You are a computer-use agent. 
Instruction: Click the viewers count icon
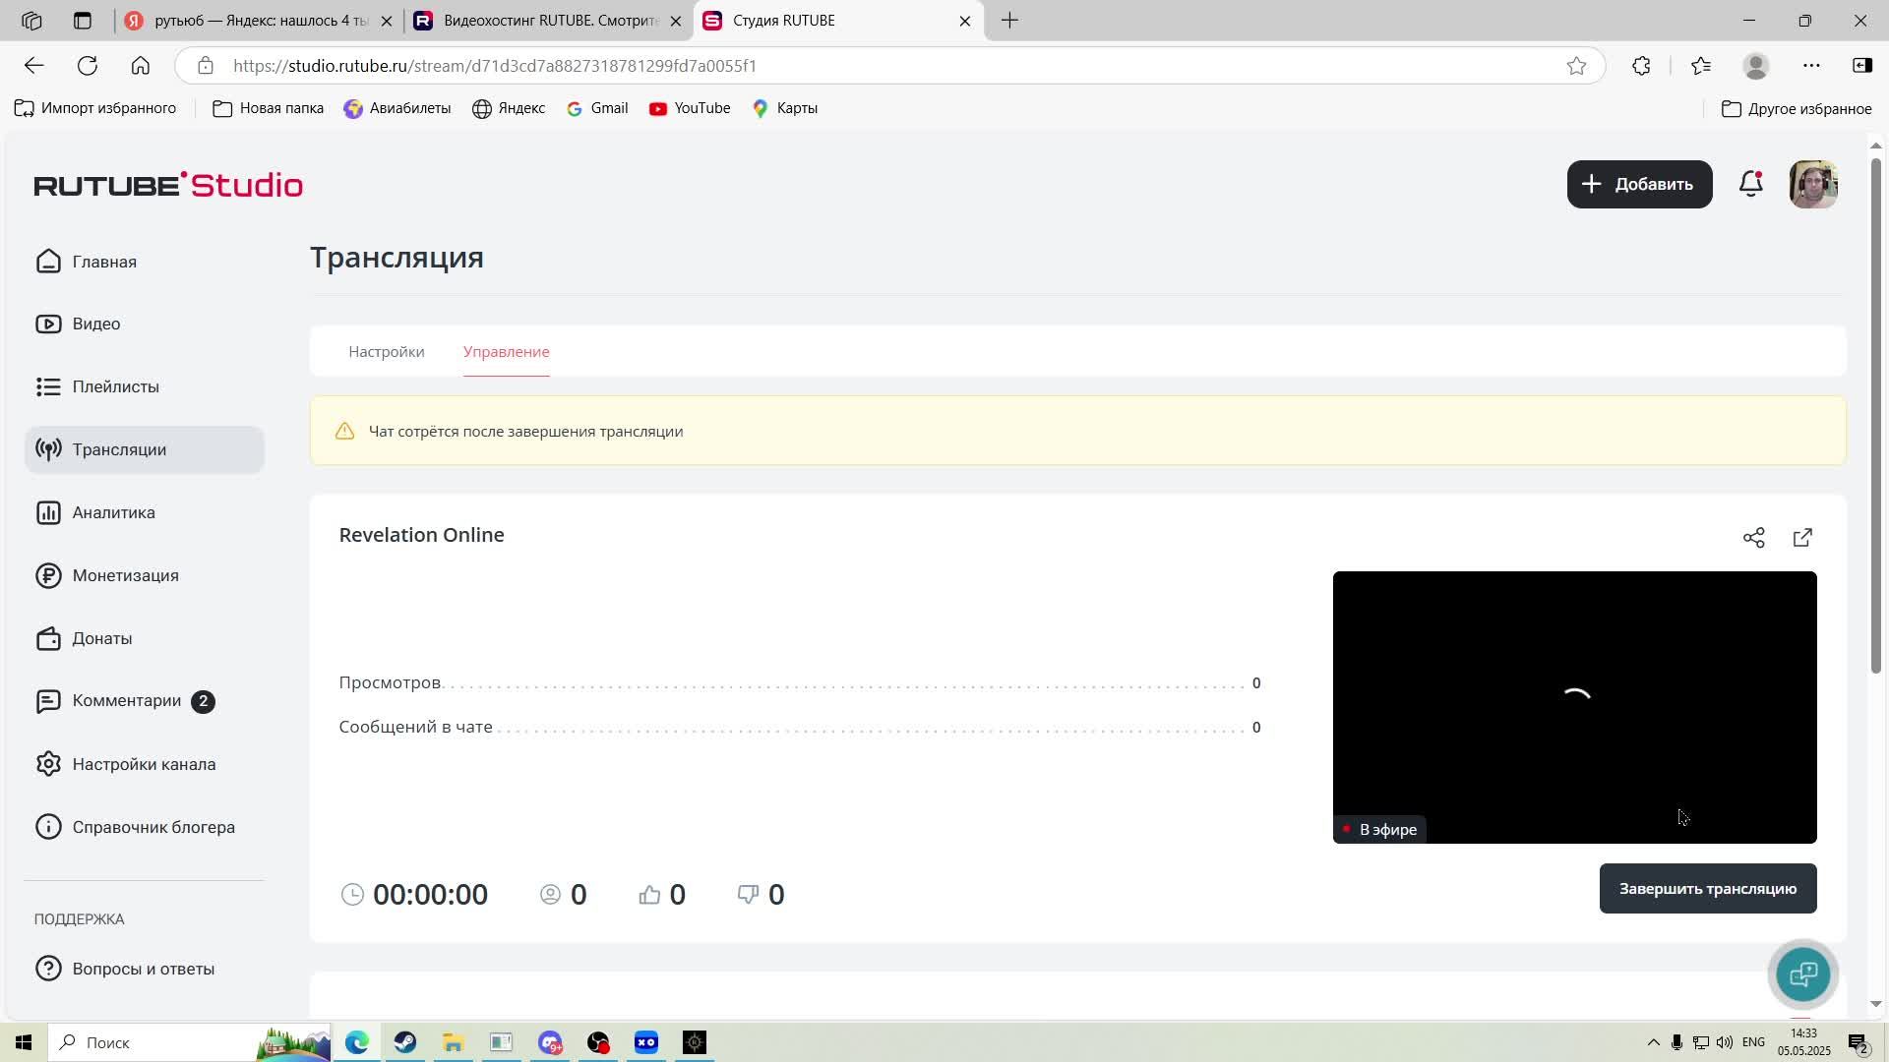(550, 895)
